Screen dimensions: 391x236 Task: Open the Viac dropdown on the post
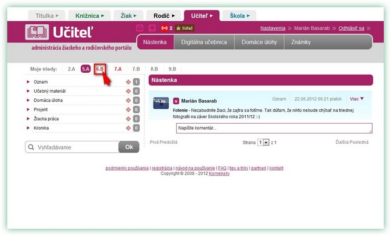point(356,99)
